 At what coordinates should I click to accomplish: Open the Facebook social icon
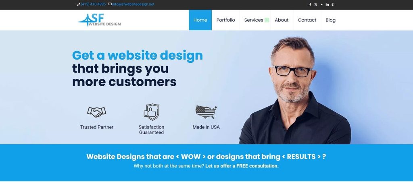click(x=310, y=4)
